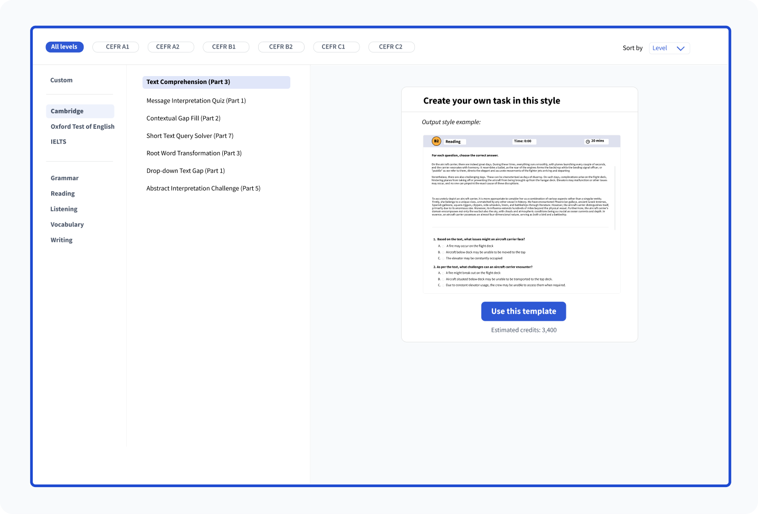Screen dimensions: 758x514
Task: Click the B2 level badge in preview
Action: (437, 141)
